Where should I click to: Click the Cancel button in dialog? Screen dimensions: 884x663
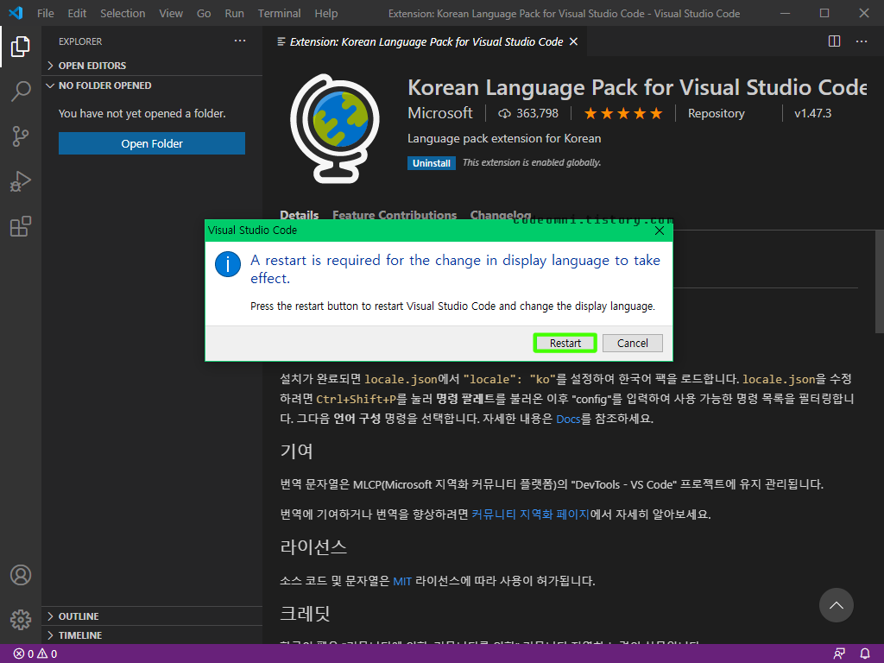click(x=633, y=344)
